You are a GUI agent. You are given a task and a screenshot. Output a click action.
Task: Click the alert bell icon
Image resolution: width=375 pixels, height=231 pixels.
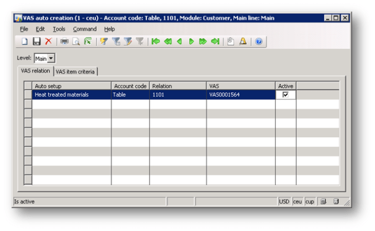243,42
